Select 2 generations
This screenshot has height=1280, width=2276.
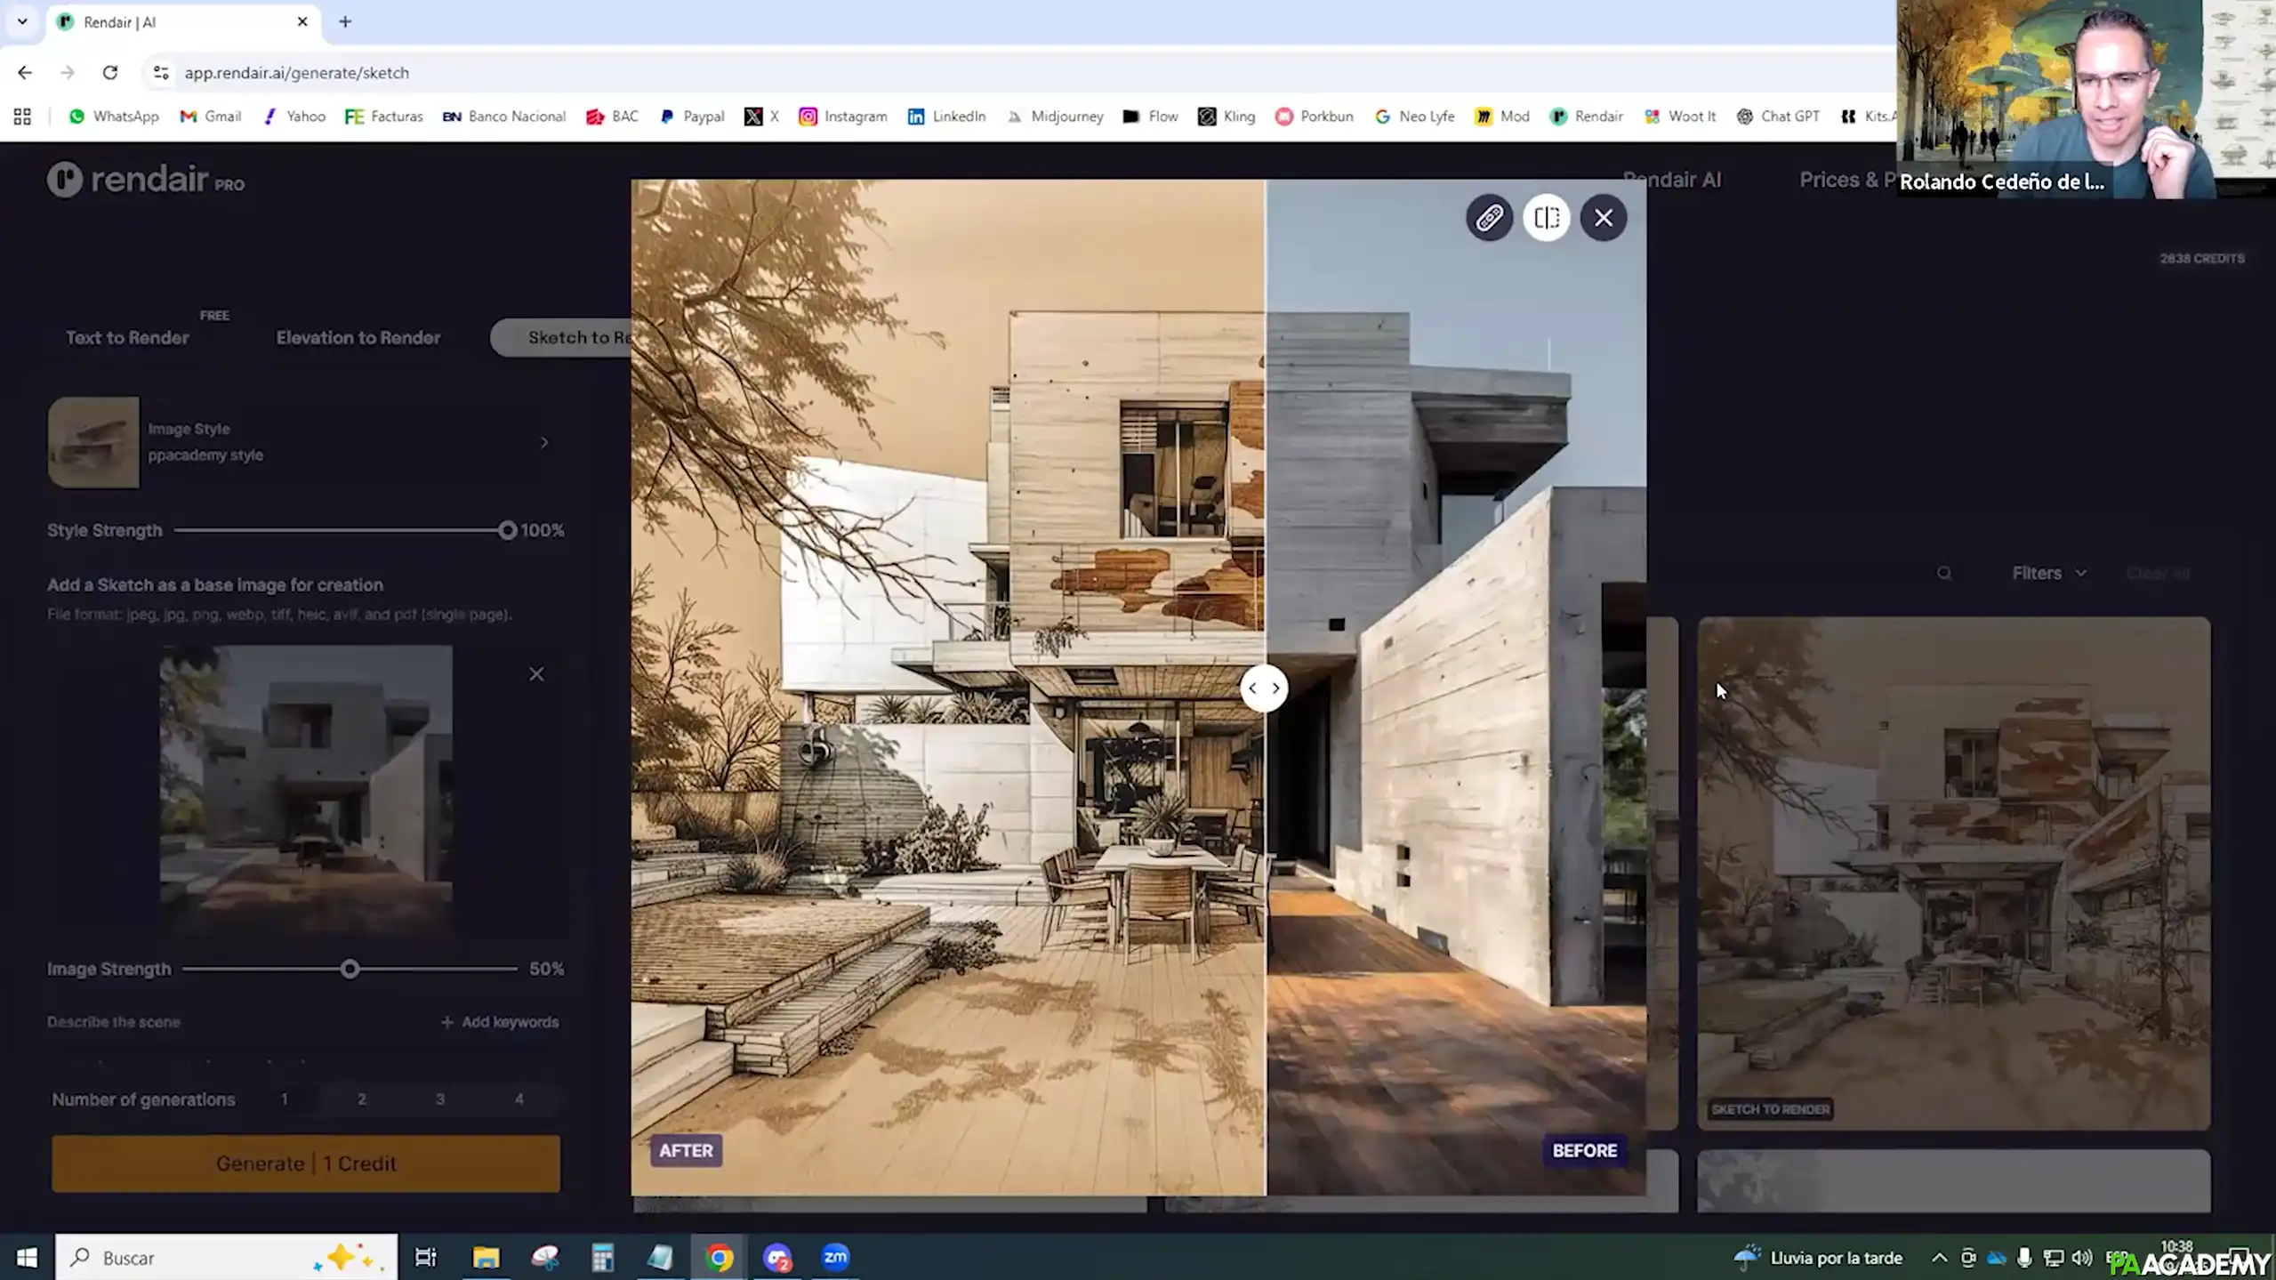coord(362,1099)
